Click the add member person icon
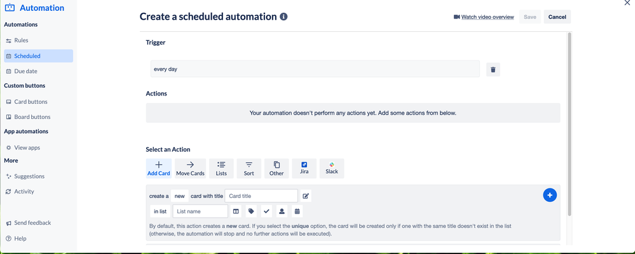 click(282, 211)
